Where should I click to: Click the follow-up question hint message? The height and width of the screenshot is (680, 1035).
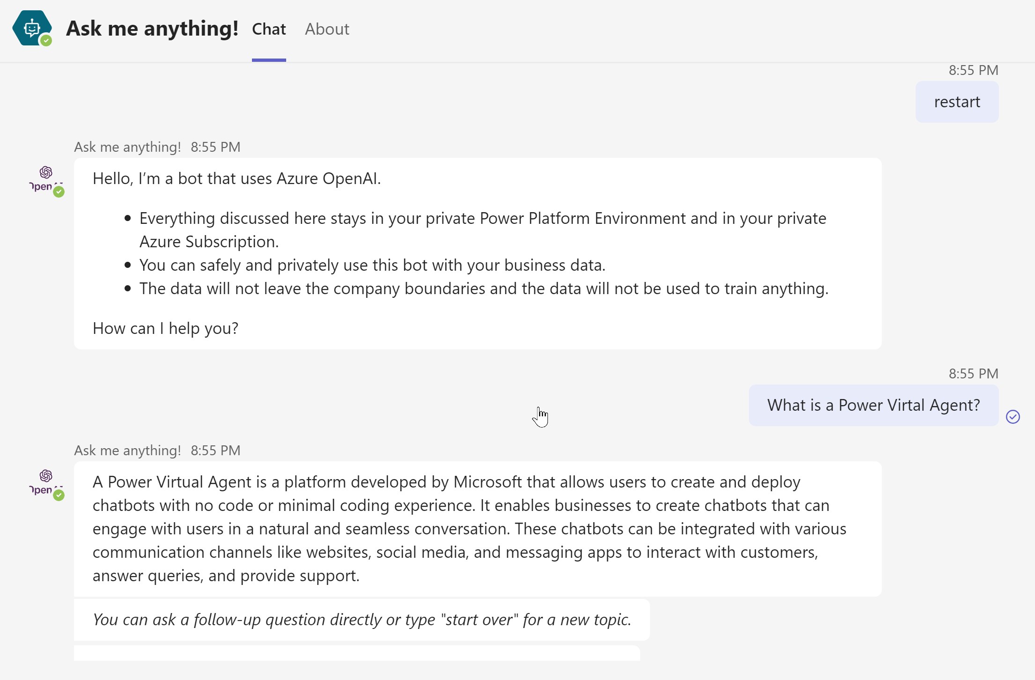362,620
